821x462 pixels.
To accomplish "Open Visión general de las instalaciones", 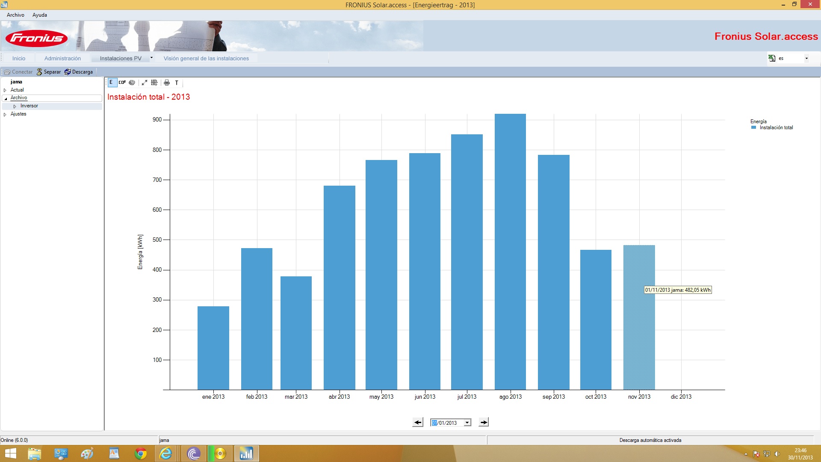I will coord(206,59).
